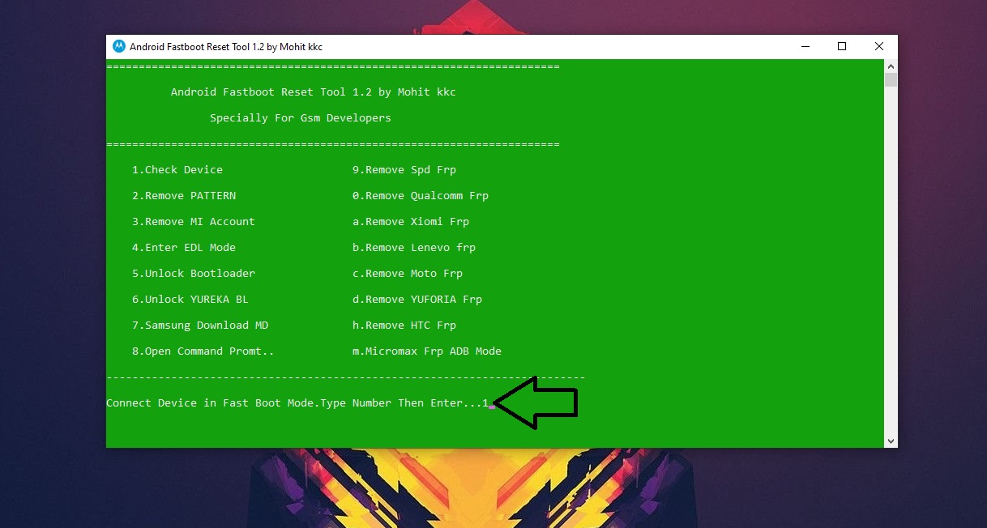Choose option c Remove Moto Frp
Viewport: 987px width, 528px height.
coord(407,273)
